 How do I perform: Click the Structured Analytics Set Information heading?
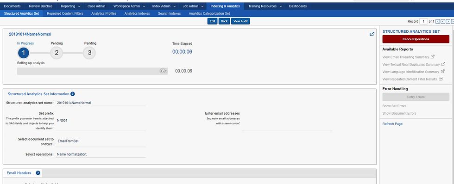[38, 94]
